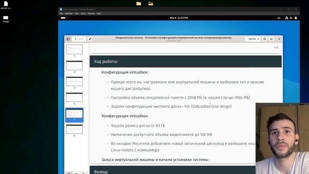Click the network status icon in top bar
Screen dimensions: 309x174
[287, 18]
